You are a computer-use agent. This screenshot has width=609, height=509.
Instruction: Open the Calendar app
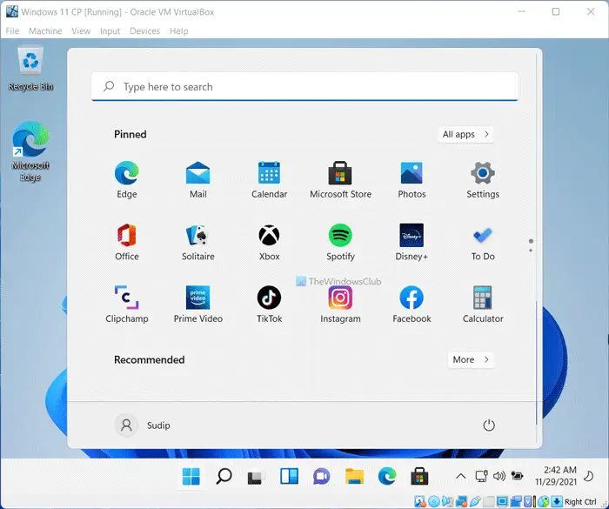(x=269, y=179)
